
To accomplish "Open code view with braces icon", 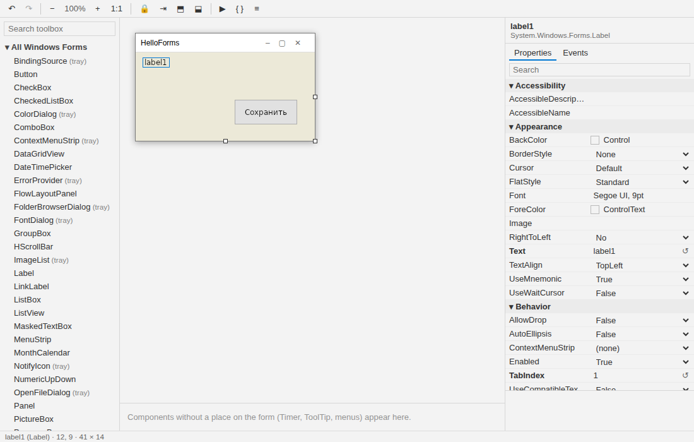I will click(x=240, y=8).
